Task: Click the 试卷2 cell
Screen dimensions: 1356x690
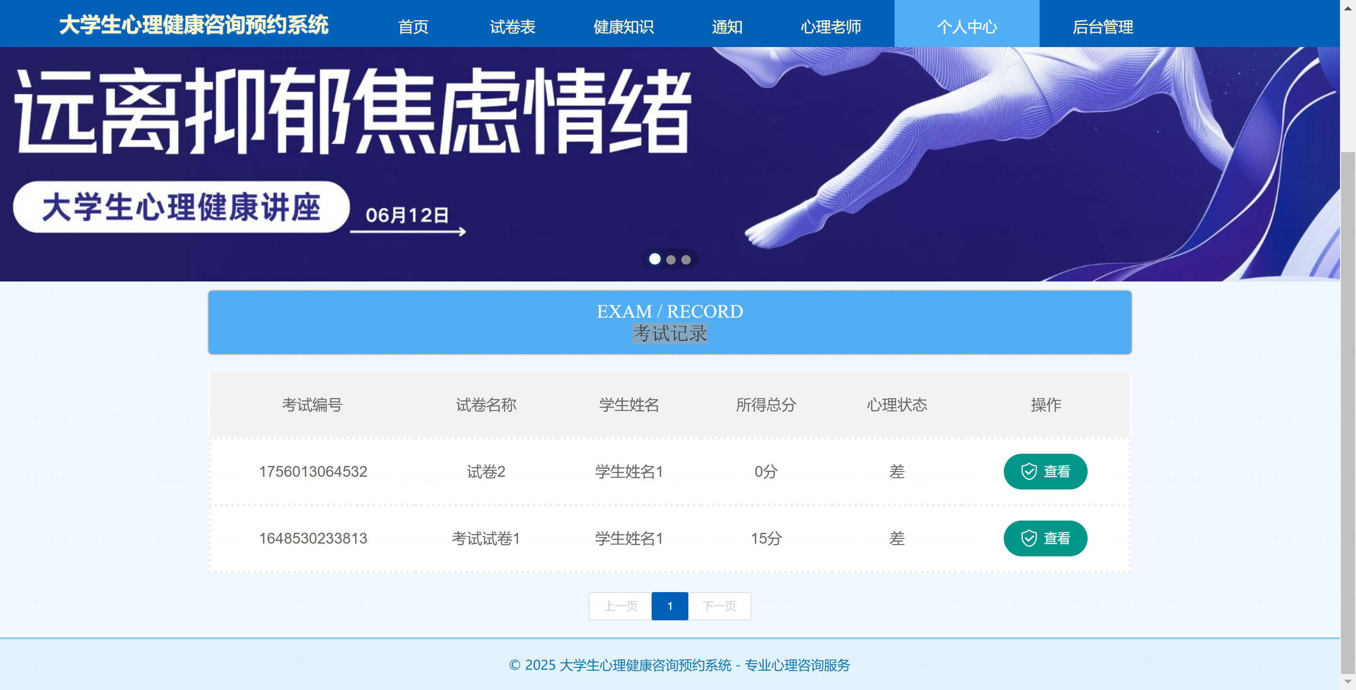Action: 485,471
